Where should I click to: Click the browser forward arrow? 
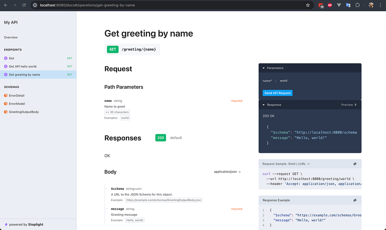[x=15, y=5]
